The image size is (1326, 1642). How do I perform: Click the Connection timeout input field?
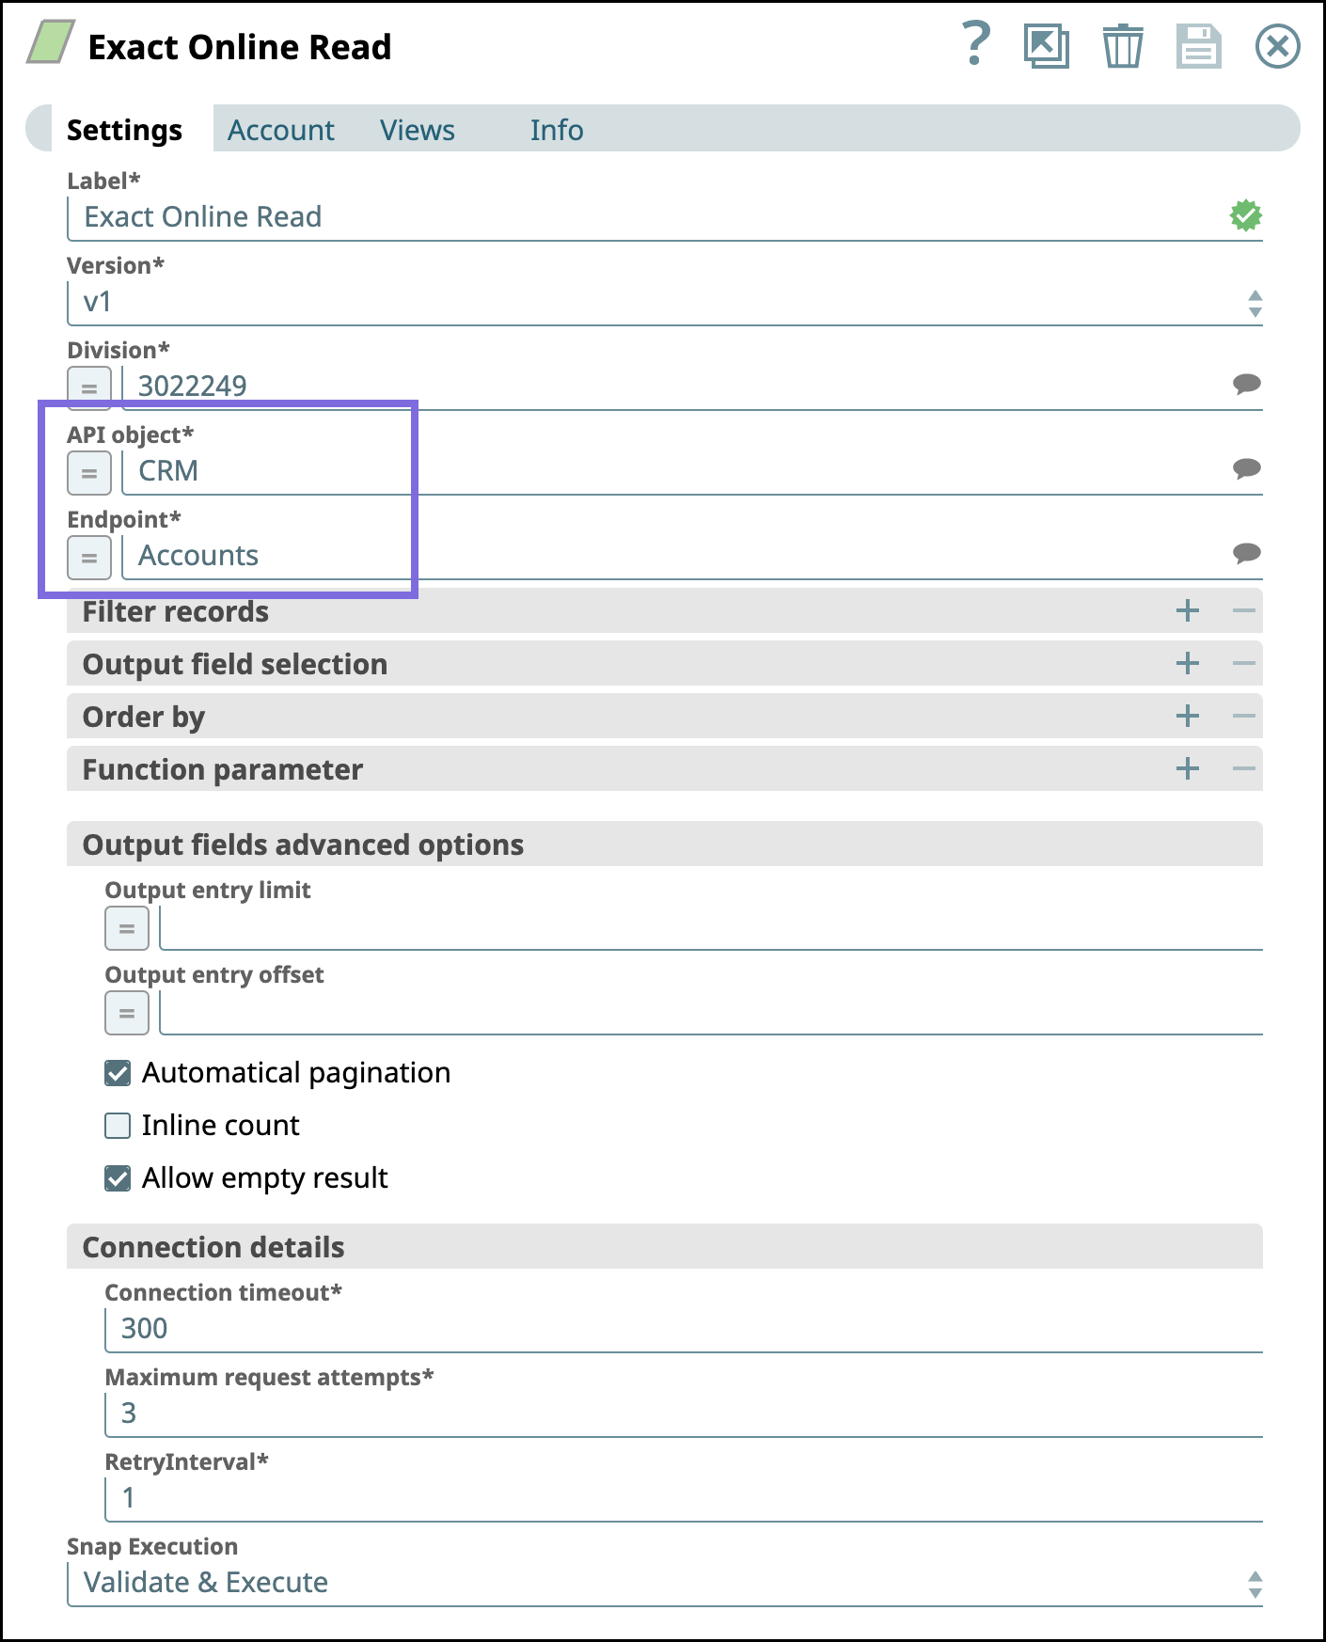[684, 1330]
